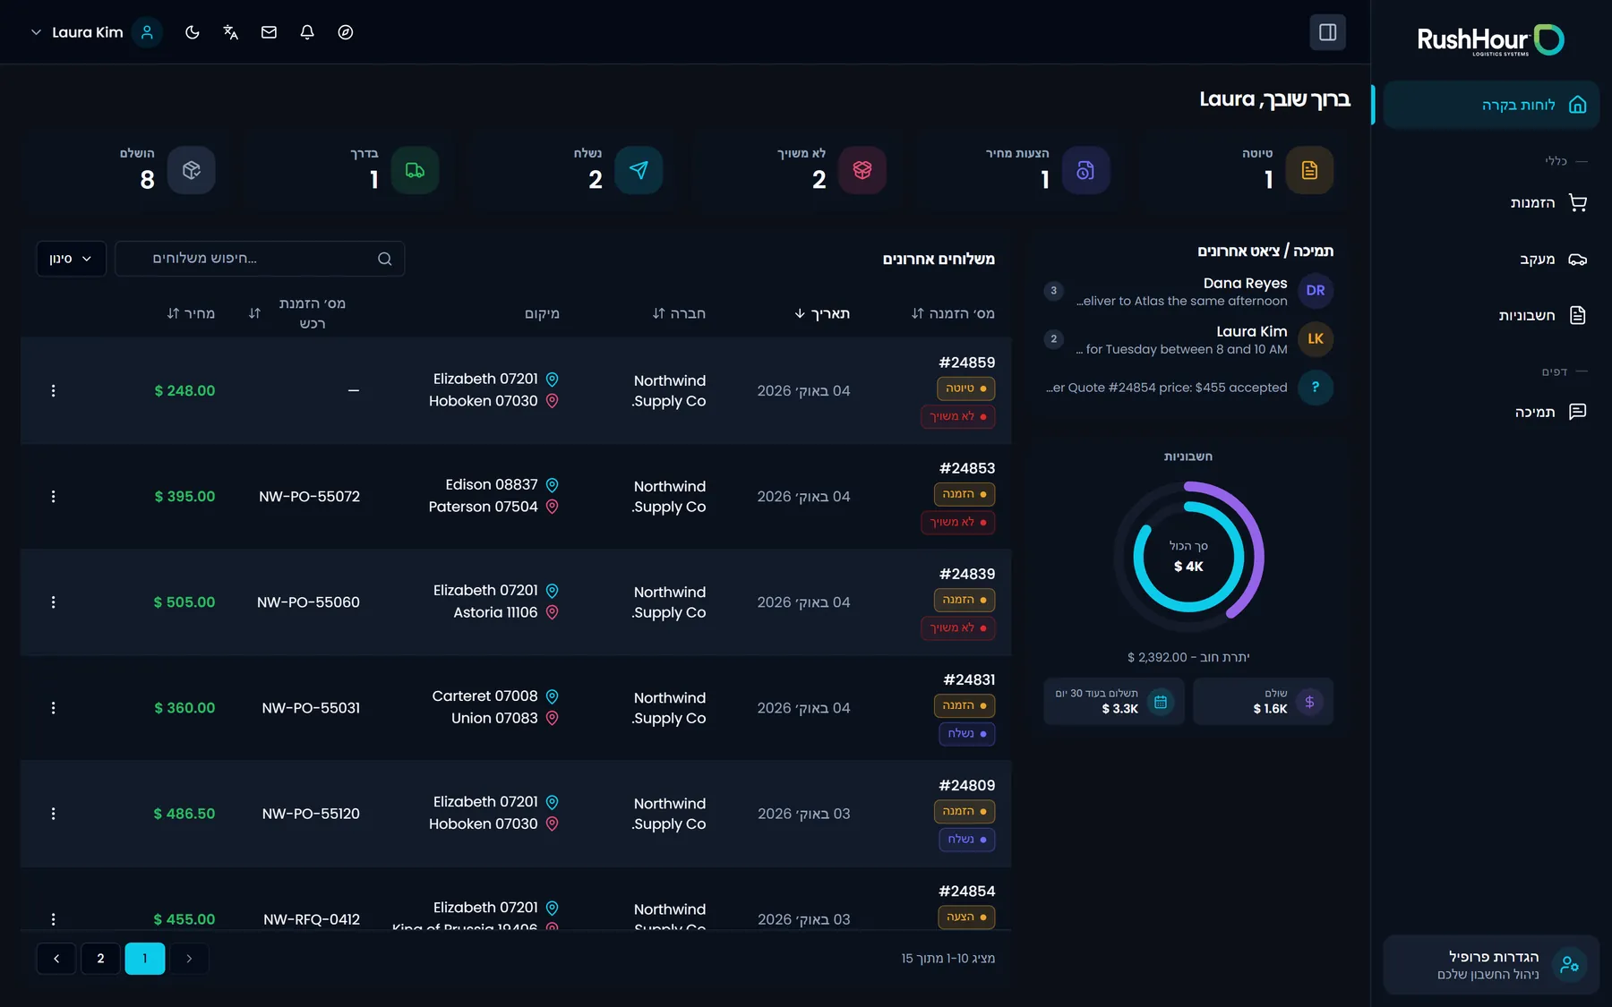Open the language translate icon
This screenshot has width=1612, height=1007.
click(x=230, y=32)
